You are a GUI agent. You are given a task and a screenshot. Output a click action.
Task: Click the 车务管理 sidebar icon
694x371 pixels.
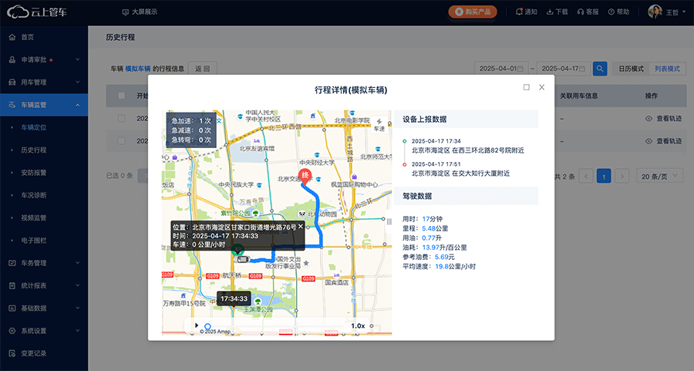point(12,262)
